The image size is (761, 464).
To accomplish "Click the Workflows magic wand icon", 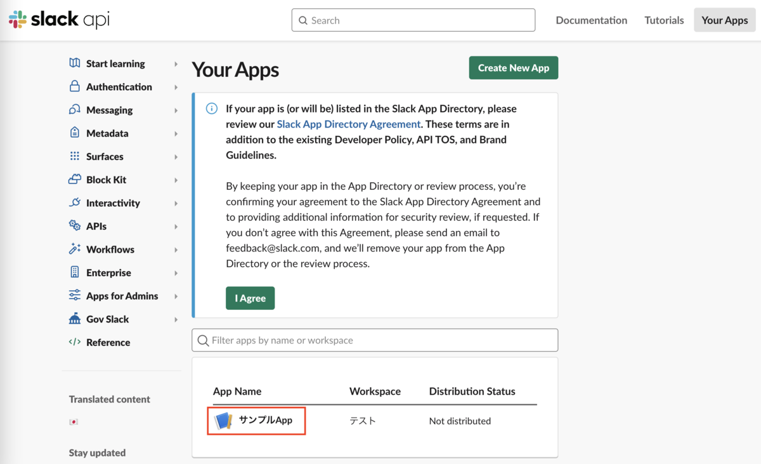I will [75, 249].
